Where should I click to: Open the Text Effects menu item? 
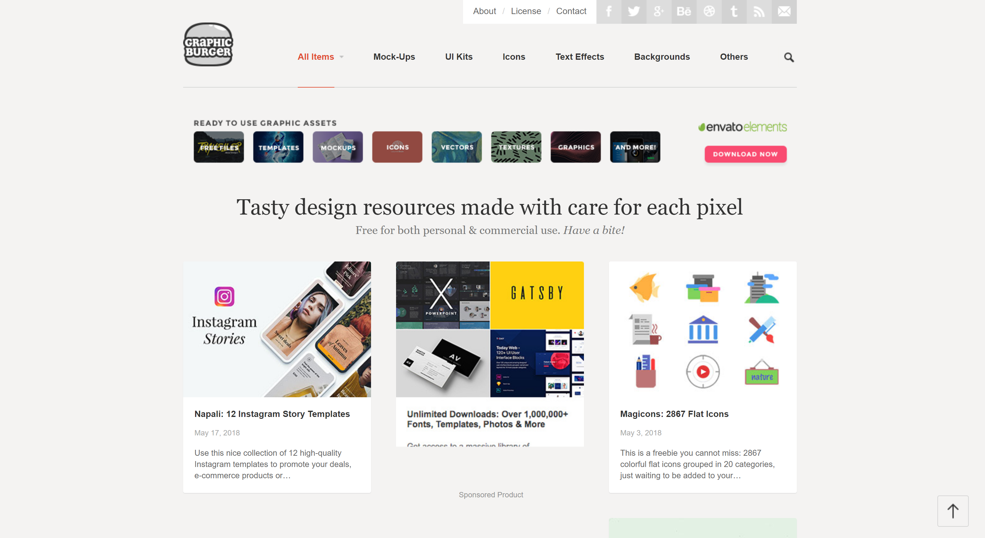580,57
